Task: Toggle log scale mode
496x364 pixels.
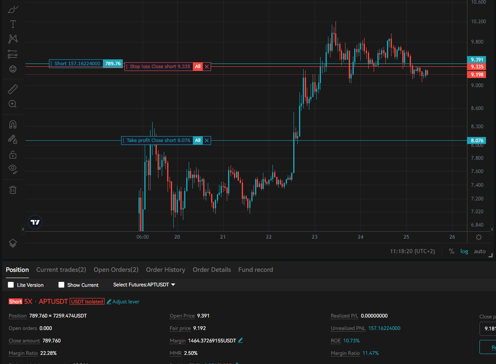Action: click(x=464, y=252)
